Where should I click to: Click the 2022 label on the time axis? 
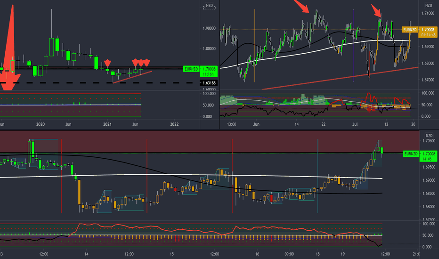click(174, 124)
